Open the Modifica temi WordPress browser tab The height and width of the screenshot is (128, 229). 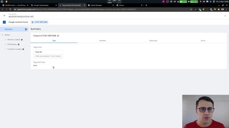15,5
